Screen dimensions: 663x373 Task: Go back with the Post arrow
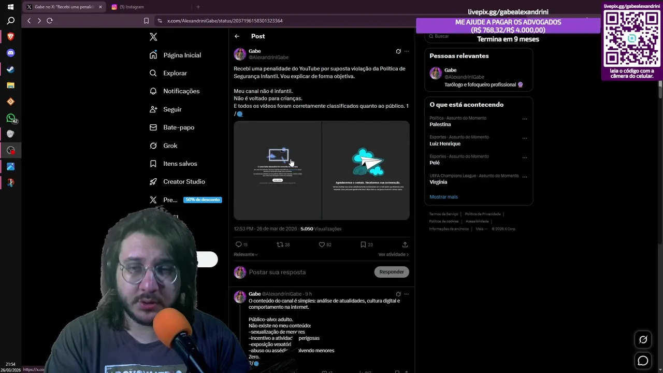coord(237,36)
